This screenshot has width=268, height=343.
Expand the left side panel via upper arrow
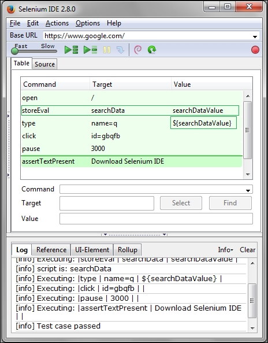tap(8, 116)
